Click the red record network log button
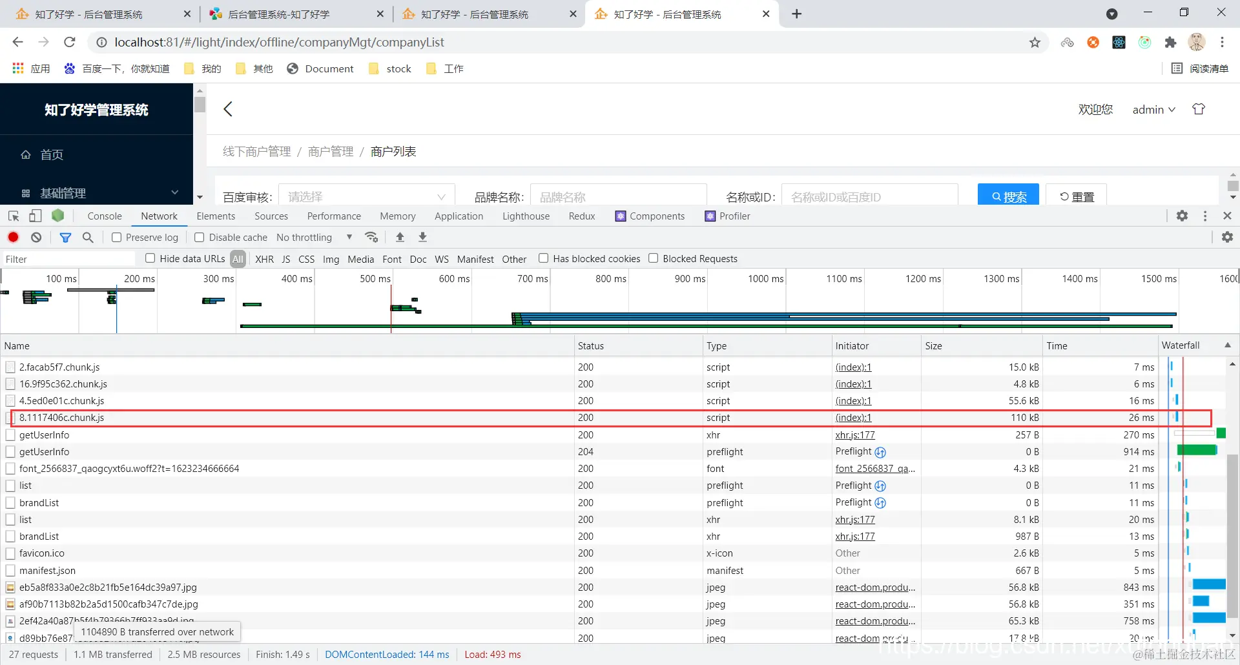1240x665 pixels. point(13,237)
